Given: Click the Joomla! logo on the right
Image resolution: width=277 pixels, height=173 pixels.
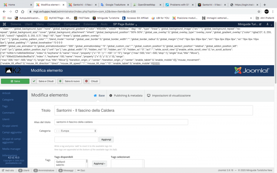Looking at the screenshot, I should click(252, 70).
